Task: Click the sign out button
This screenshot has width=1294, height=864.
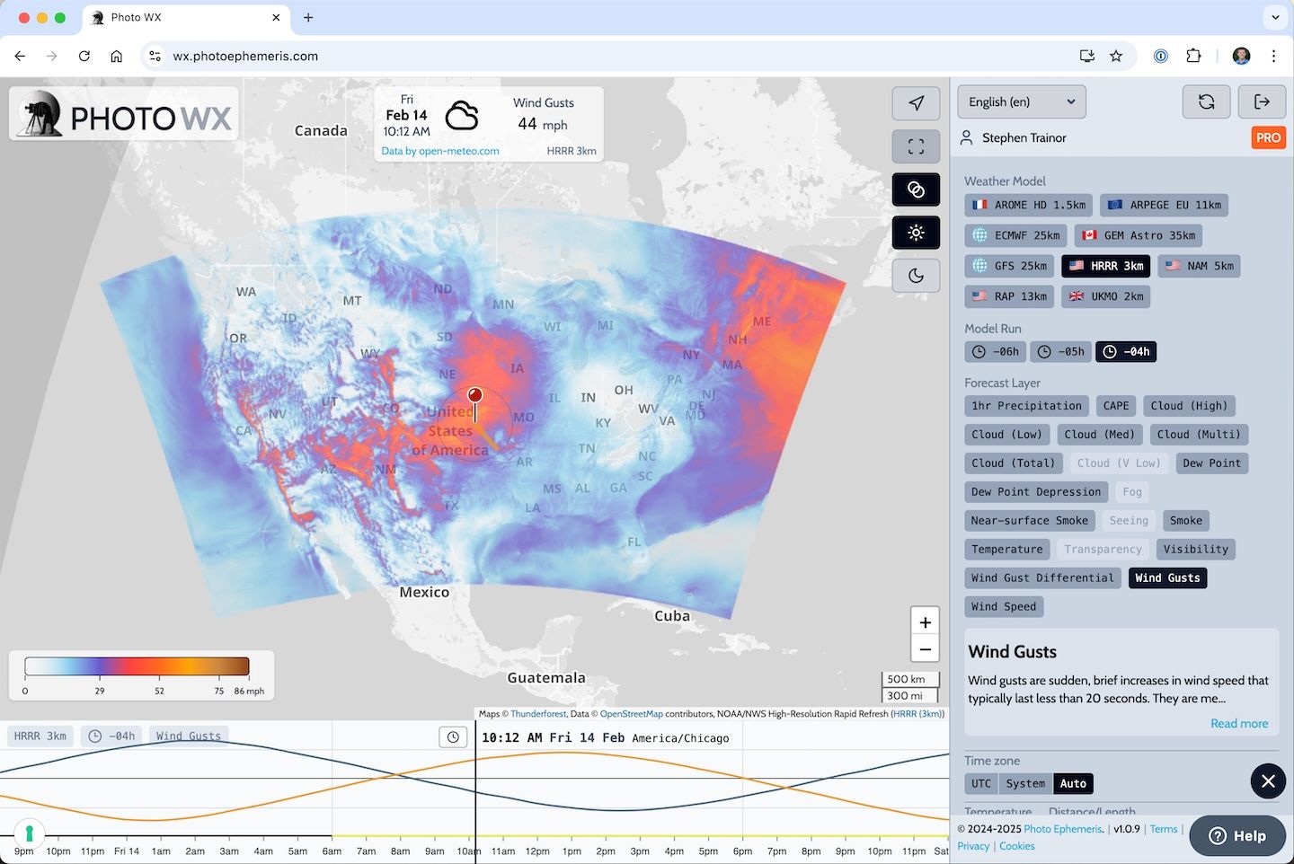Action: pos(1262,101)
